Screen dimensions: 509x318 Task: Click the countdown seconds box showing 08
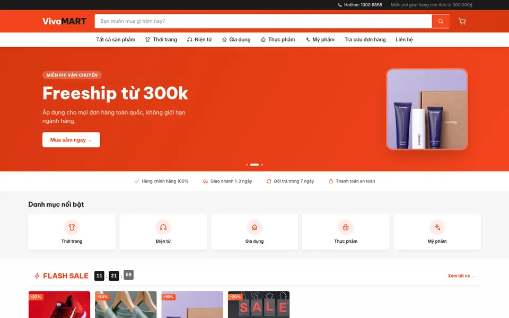[128, 275]
